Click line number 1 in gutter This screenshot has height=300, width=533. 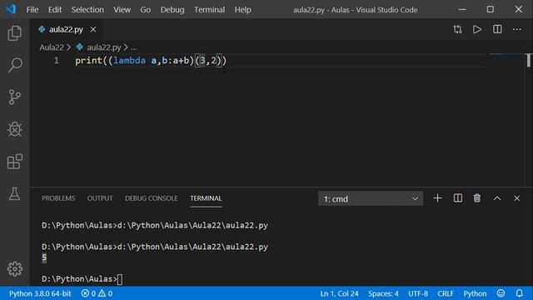[56, 61]
